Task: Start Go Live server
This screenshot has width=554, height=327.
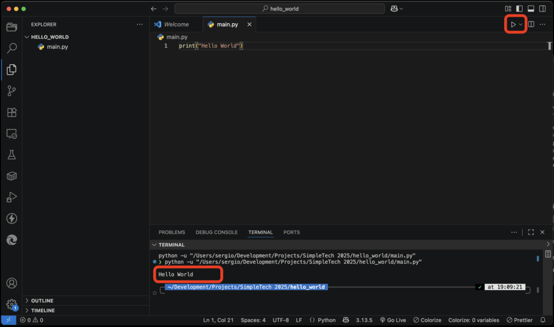Action: [x=393, y=320]
